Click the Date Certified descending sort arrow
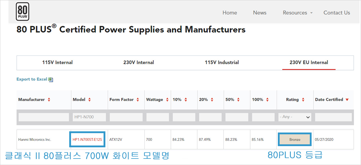The image size is (361, 165). click(x=347, y=100)
